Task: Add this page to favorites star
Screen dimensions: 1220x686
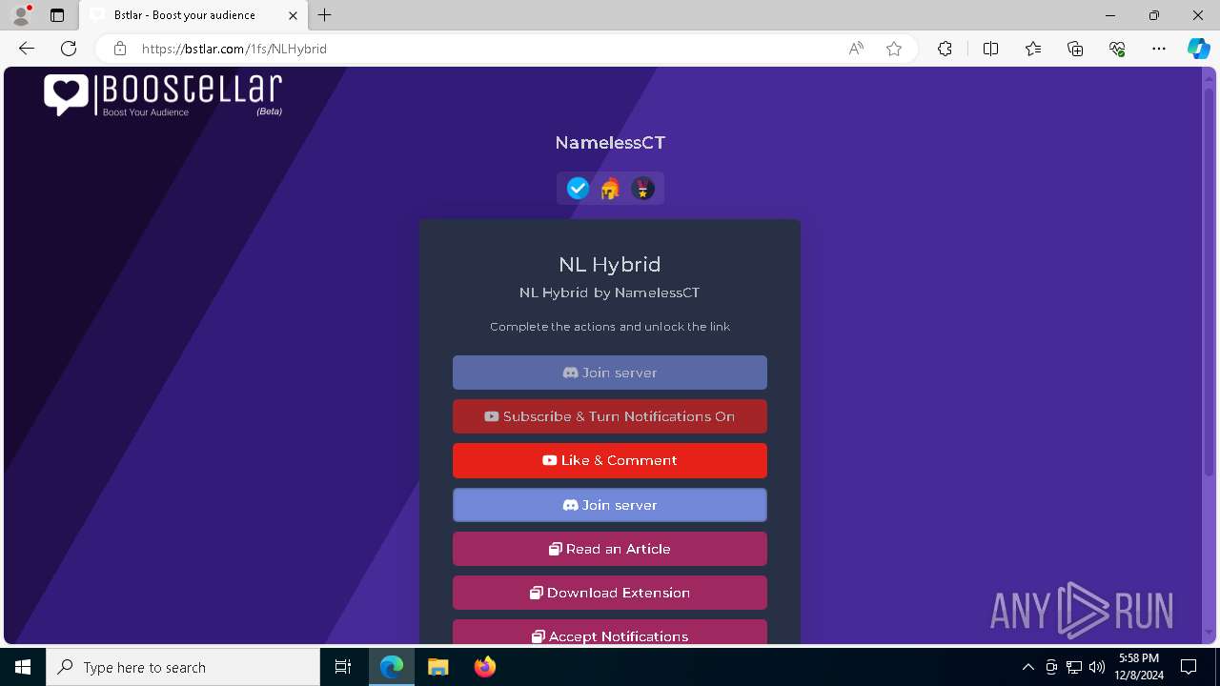Action: tap(894, 49)
